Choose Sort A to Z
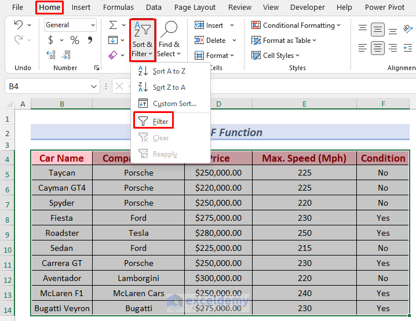The height and width of the screenshot is (321, 416). click(x=170, y=71)
